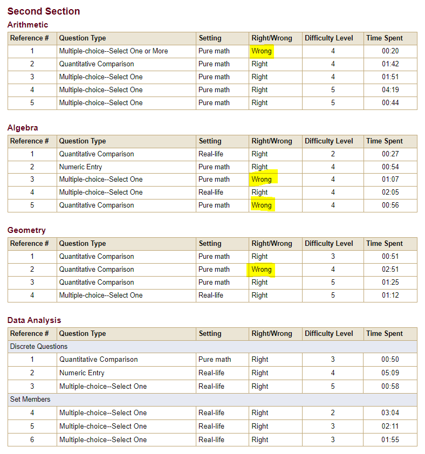Click Quantitative Comparison in Algebra row 5
This screenshot has height=454, width=425.
pos(97,205)
